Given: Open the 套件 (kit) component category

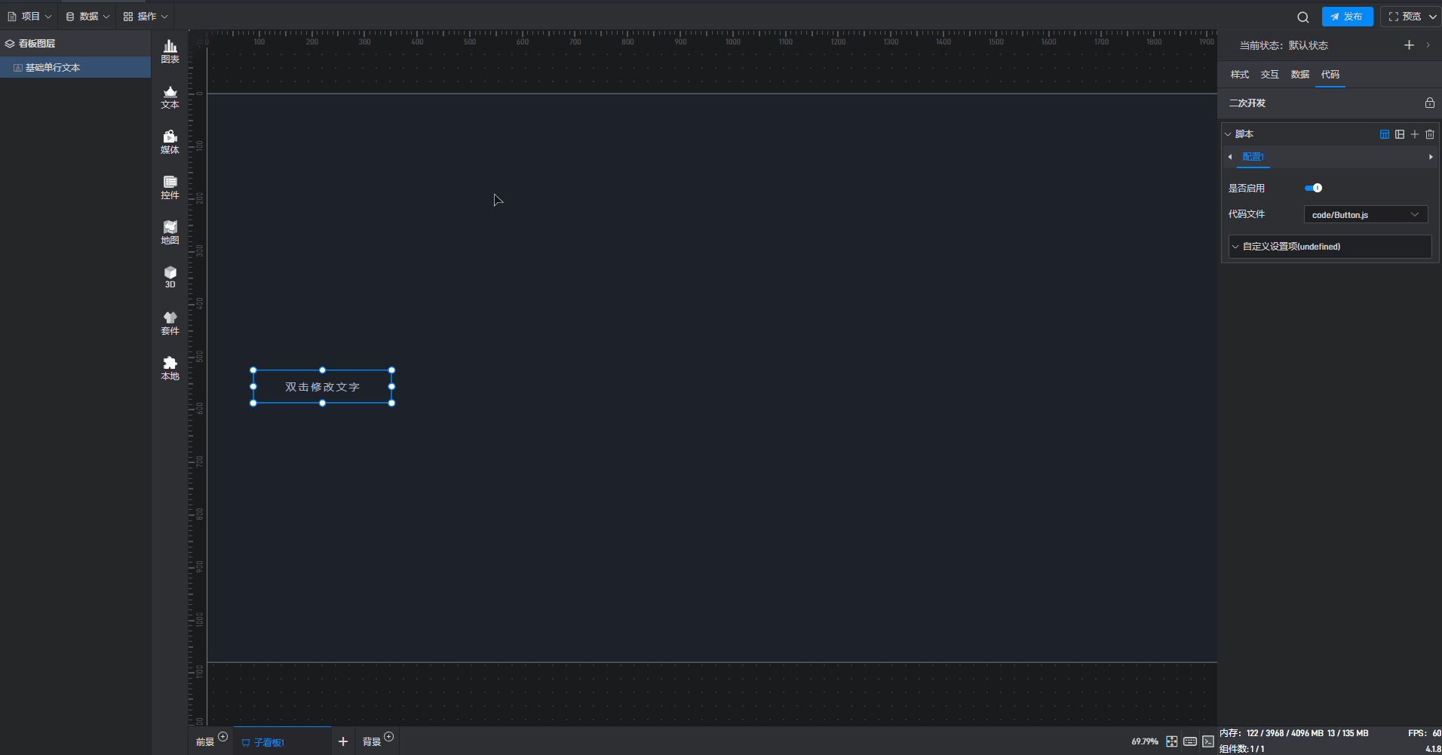Looking at the screenshot, I should coord(170,323).
